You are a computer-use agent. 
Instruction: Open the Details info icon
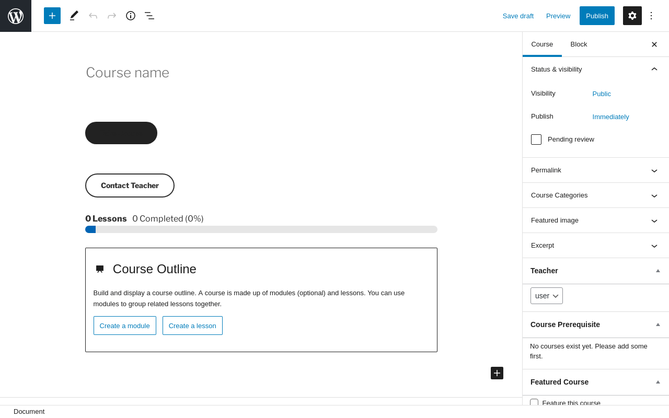click(131, 16)
